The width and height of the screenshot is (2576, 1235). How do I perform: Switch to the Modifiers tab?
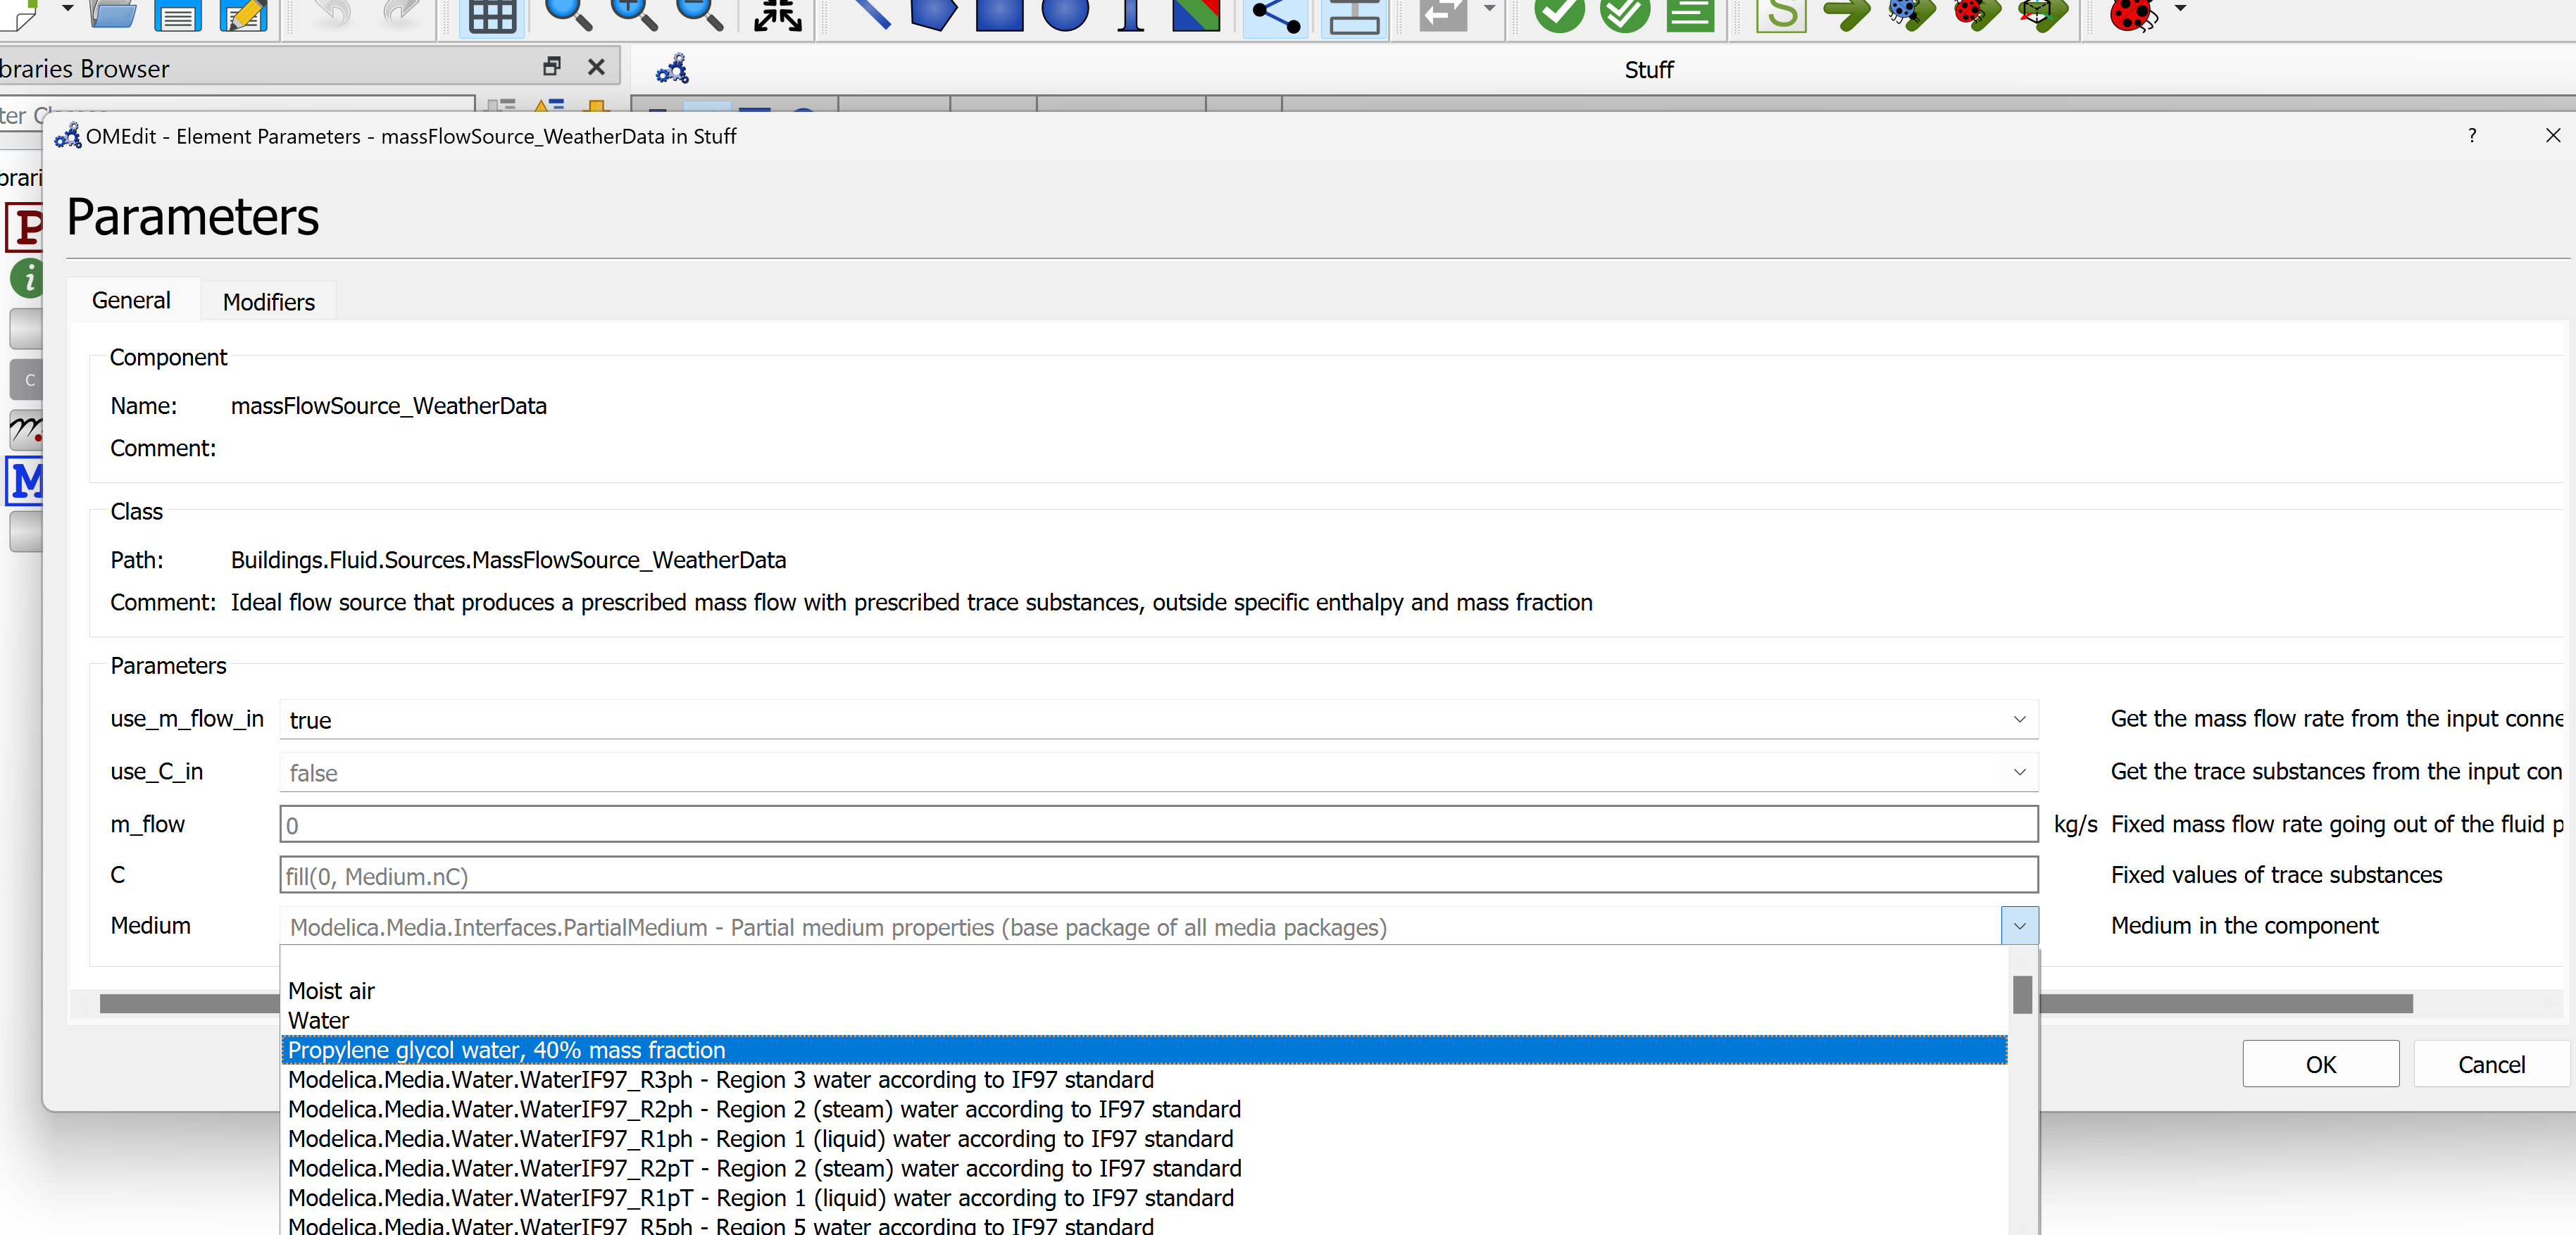click(268, 301)
